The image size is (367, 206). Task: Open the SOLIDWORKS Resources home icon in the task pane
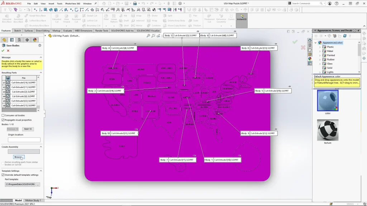pos(310,40)
